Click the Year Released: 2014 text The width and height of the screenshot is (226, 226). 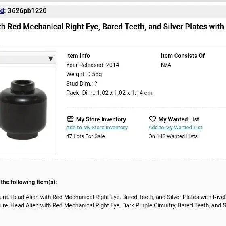point(93,65)
